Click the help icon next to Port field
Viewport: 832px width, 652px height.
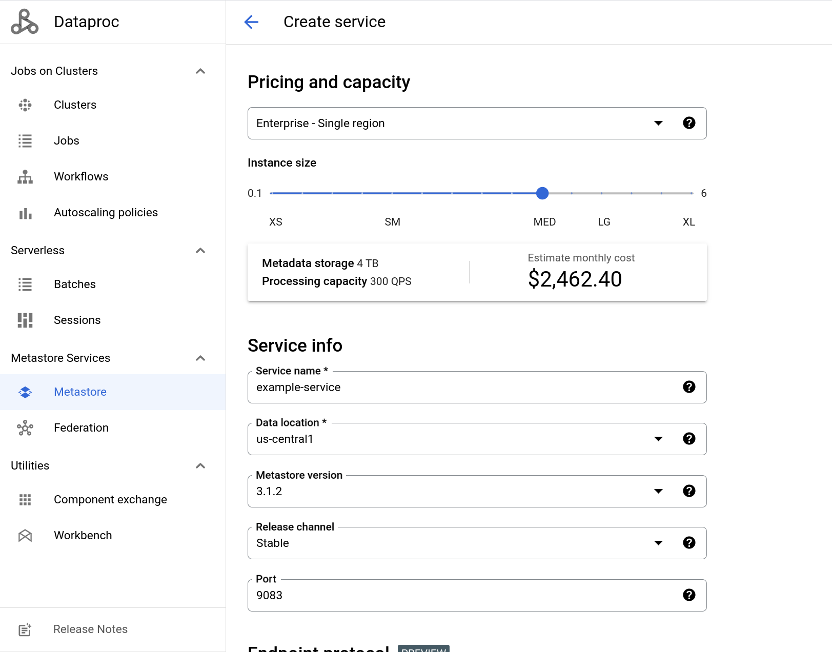tap(689, 595)
